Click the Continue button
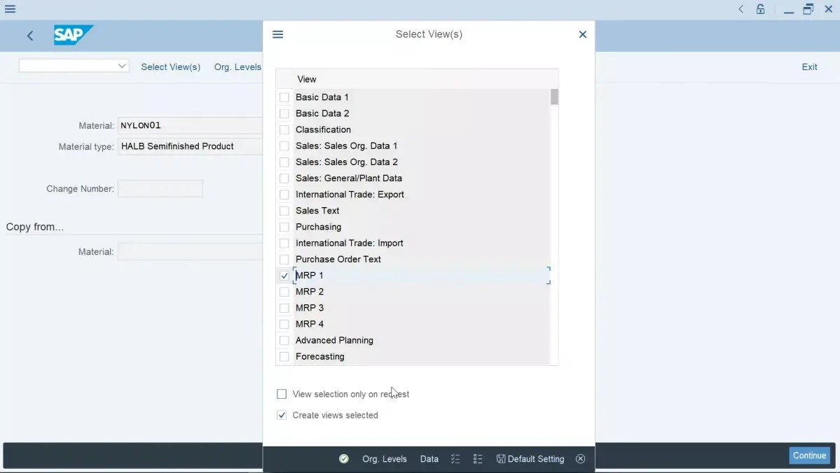Image resolution: width=840 pixels, height=473 pixels. pyautogui.click(x=809, y=456)
